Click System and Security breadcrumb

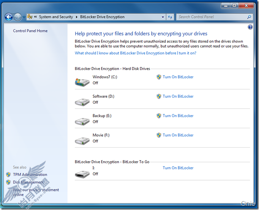56,17
